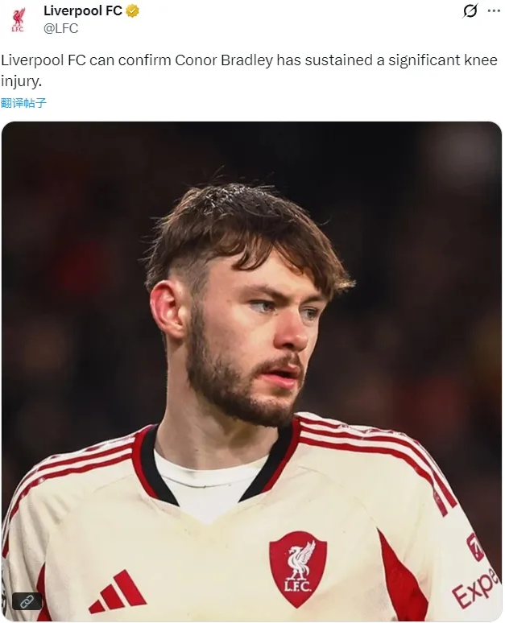Open the Grok slashed-circle icon

click(470, 11)
